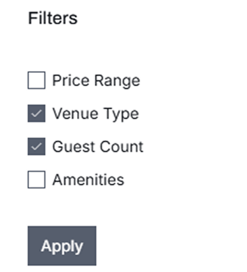Image resolution: width=247 pixels, height=272 pixels.
Task: Select the empty box next to Price Range
Action: click(x=36, y=80)
